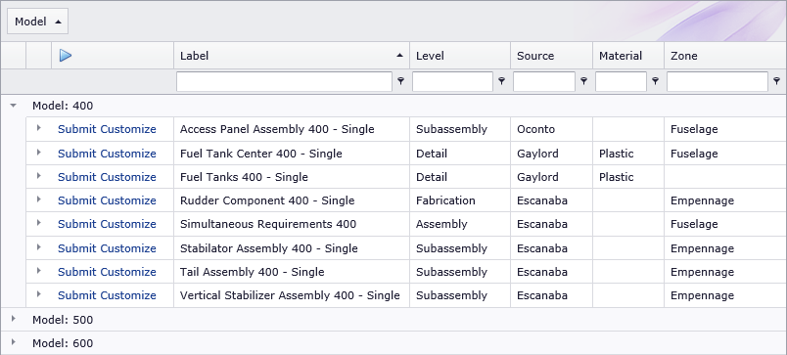Click the blue play arrow icon in header
The width and height of the screenshot is (787, 355).
pyautogui.click(x=66, y=55)
